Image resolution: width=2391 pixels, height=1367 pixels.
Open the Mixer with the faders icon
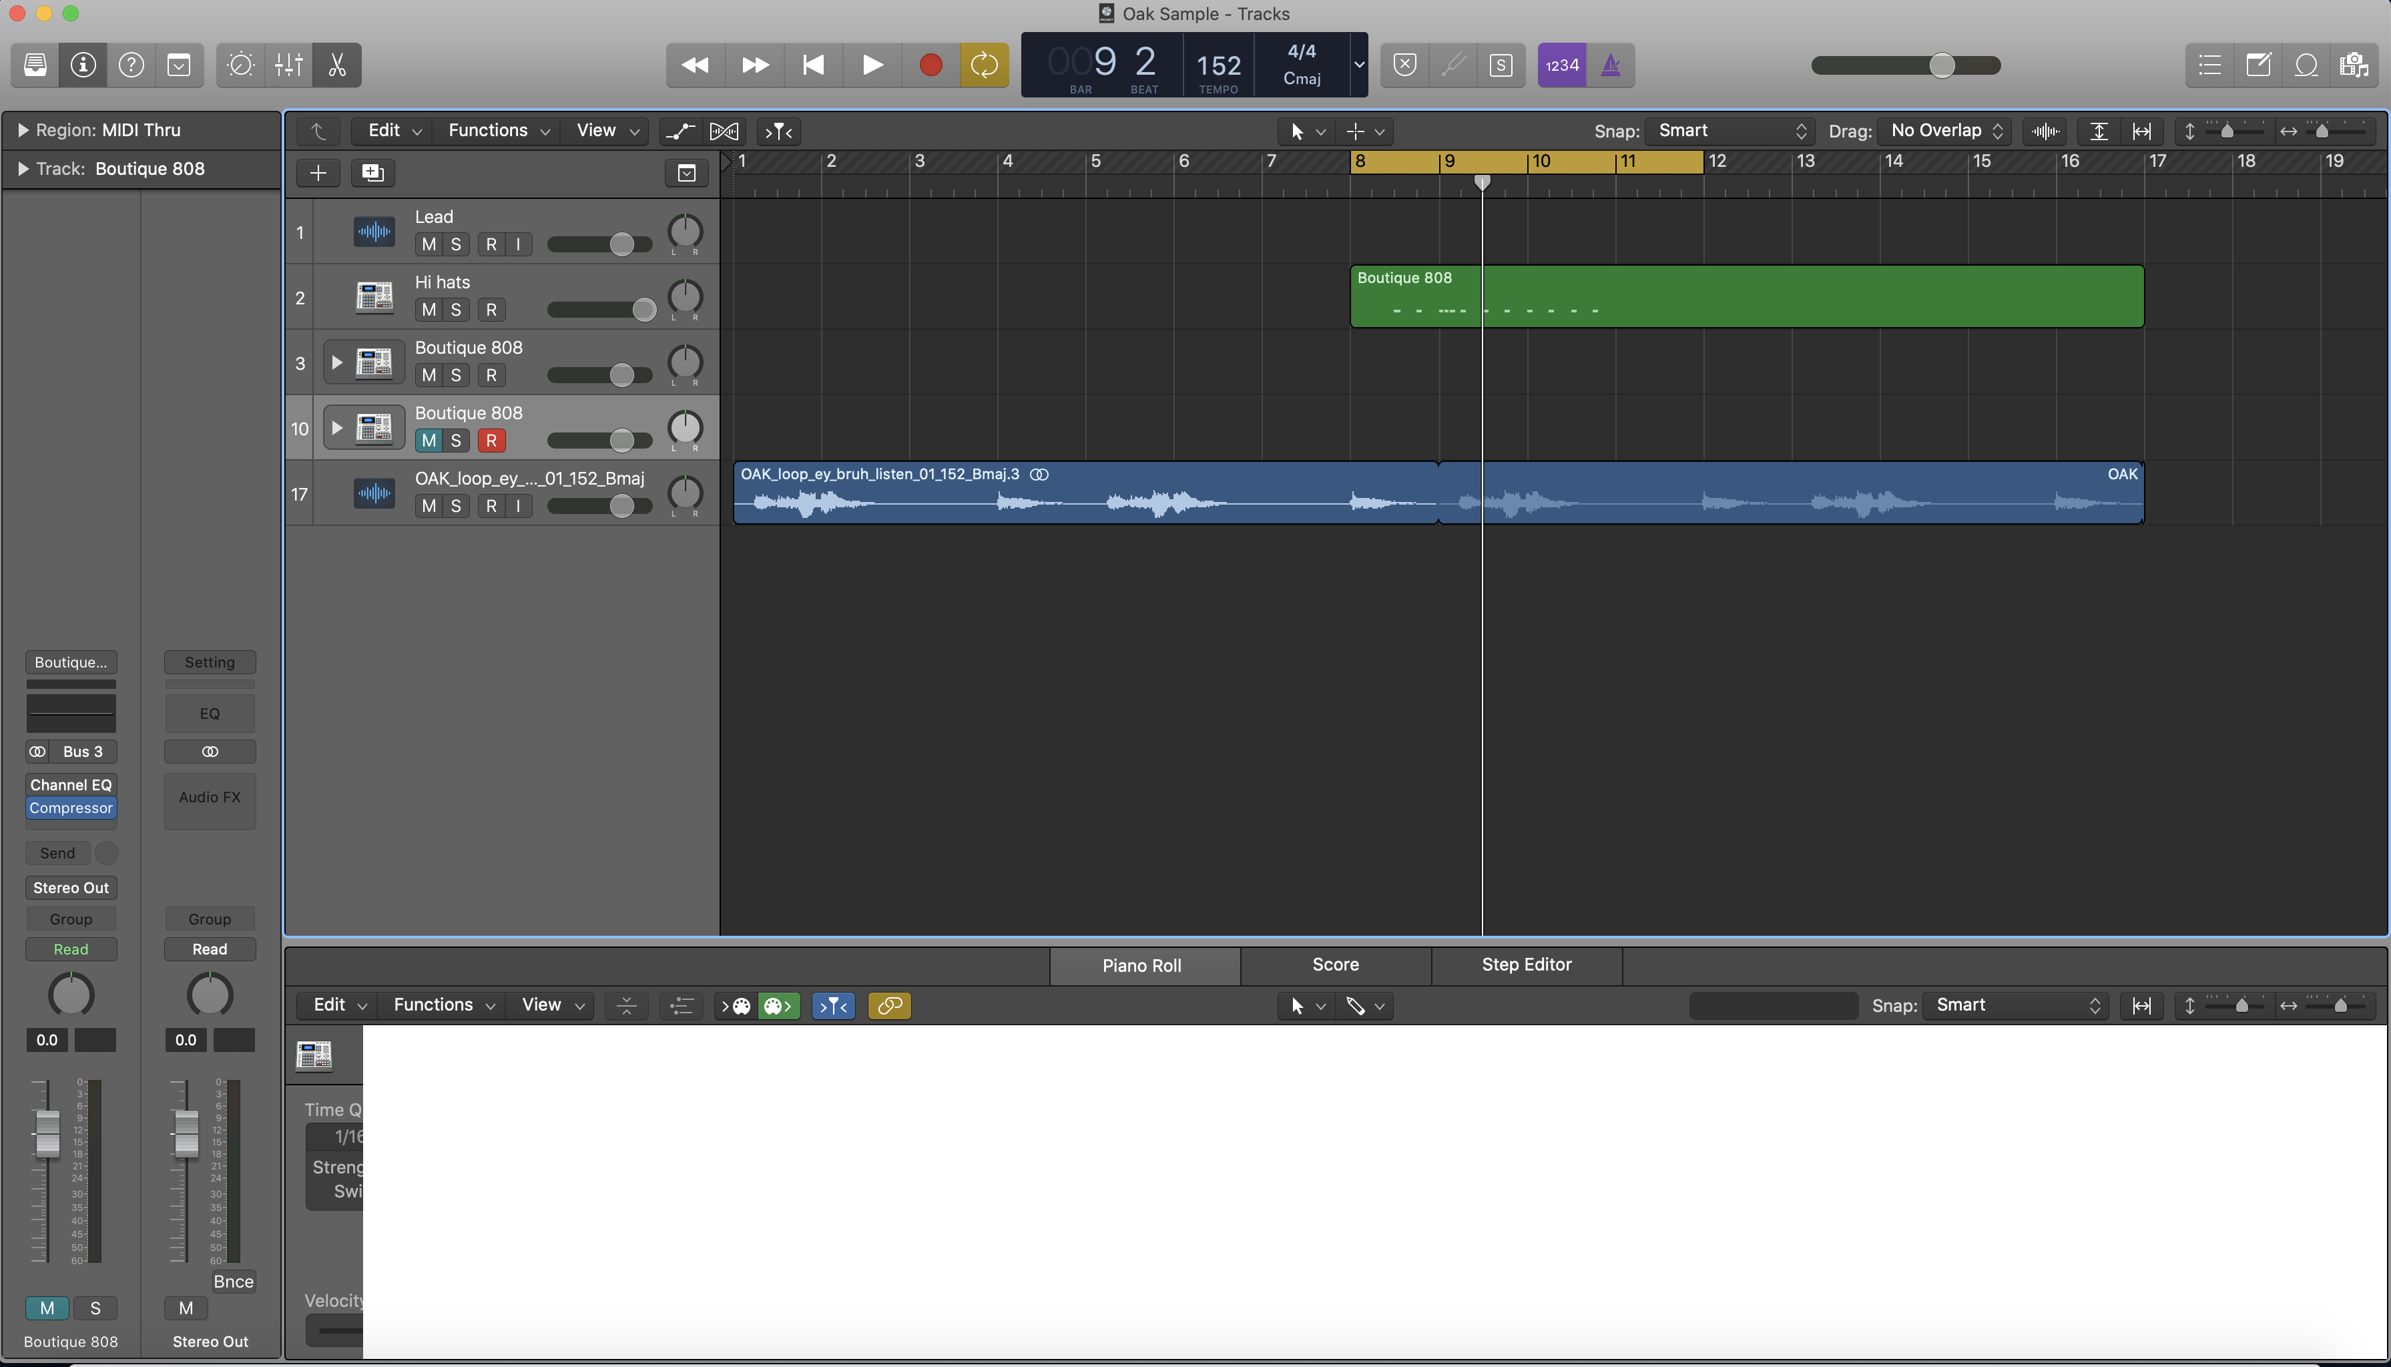(288, 65)
